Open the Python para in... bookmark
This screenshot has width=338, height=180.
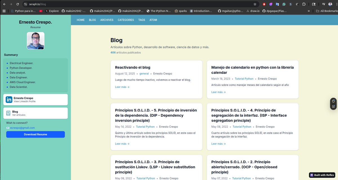pyautogui.click(x=23, y=11)
